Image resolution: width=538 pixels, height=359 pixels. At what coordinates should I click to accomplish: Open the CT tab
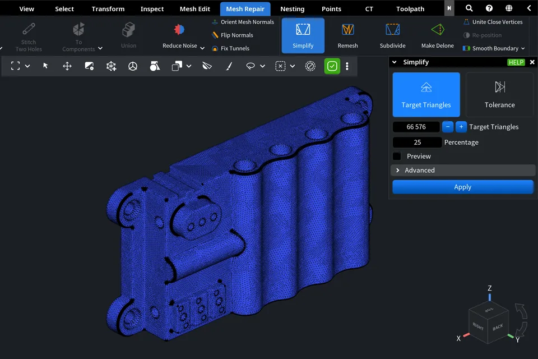pos(369,9)
